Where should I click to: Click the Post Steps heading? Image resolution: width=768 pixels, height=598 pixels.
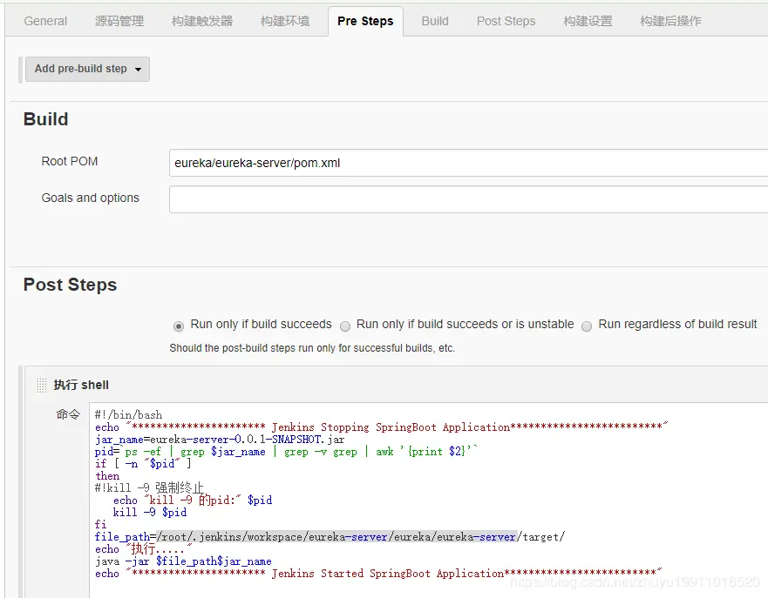(x=70, y=285)
